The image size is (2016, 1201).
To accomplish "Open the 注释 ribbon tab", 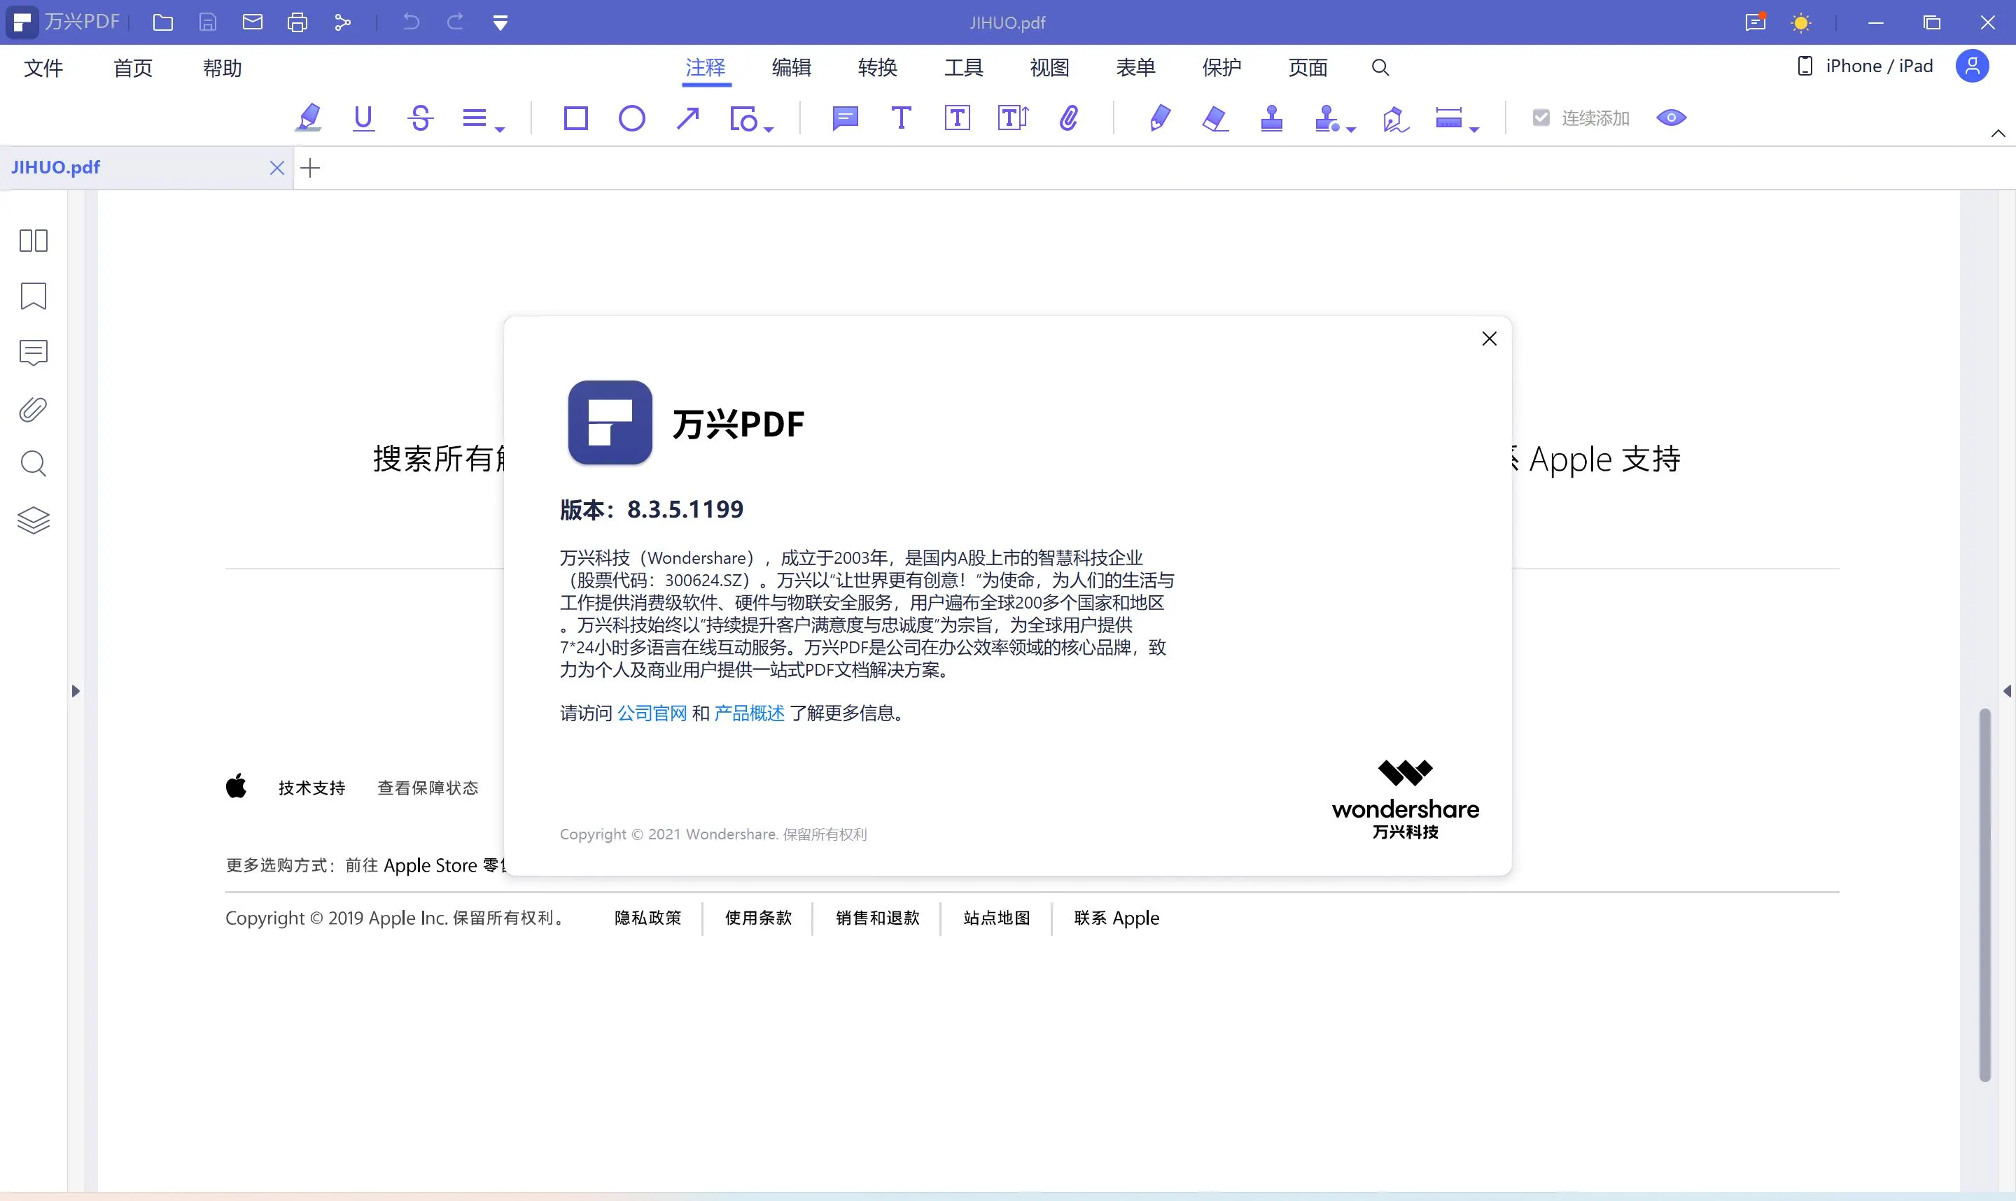I will 704,67.
